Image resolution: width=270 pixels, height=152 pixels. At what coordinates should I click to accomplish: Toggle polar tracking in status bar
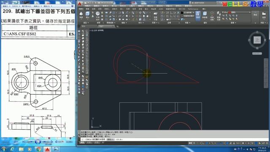pos(207,143)
